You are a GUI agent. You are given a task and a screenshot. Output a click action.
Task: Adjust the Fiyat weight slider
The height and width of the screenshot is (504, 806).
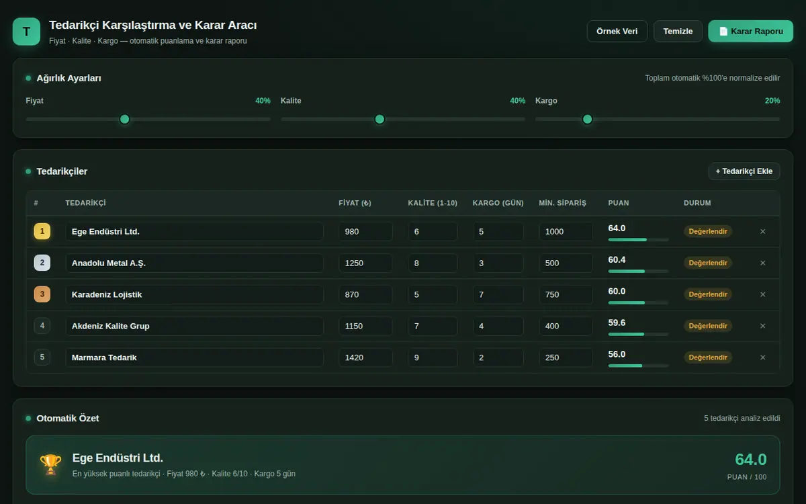[148, 119]
